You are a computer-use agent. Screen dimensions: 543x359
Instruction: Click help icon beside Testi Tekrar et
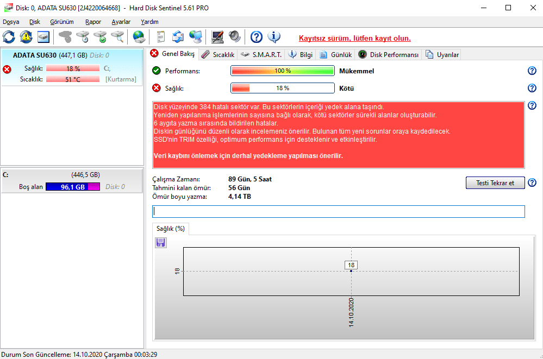tap(532, 182)
